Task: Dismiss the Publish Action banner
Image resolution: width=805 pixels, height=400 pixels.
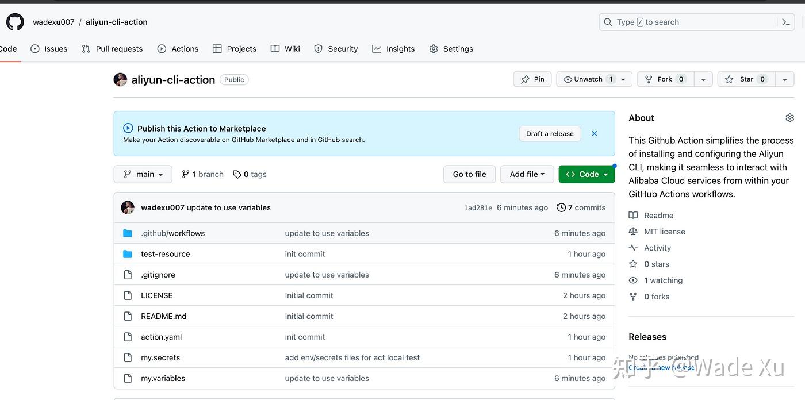Action: click(594, 133)
